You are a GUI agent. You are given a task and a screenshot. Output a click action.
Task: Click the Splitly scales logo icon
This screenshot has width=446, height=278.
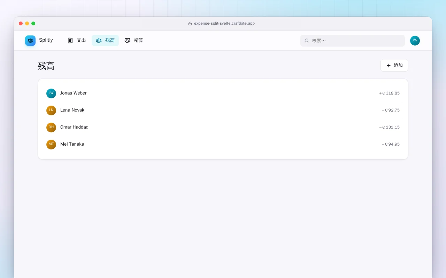[x=30, y=41]
